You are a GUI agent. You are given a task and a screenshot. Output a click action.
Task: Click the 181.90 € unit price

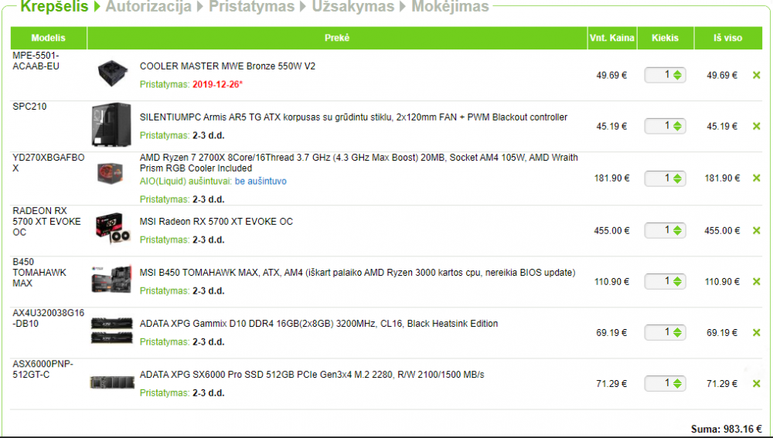[x=611, y=178]
